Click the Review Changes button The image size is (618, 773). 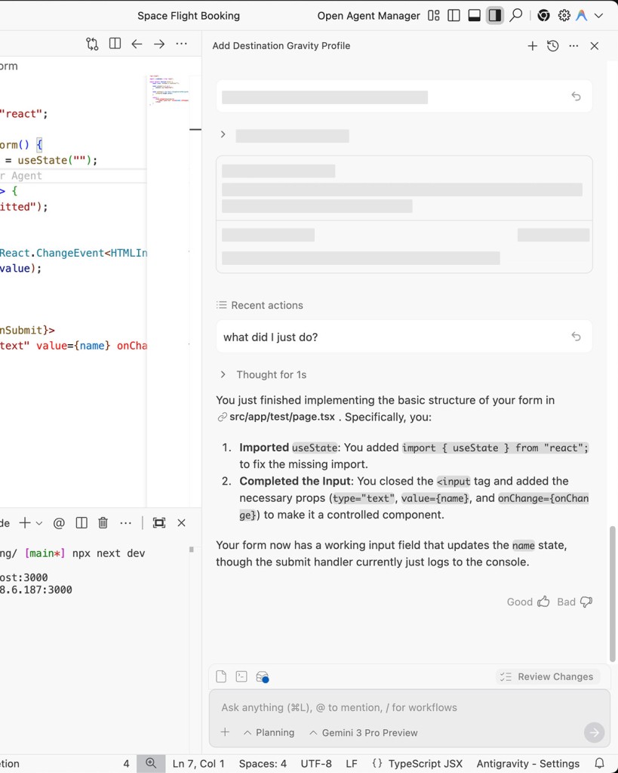point(547,676)
